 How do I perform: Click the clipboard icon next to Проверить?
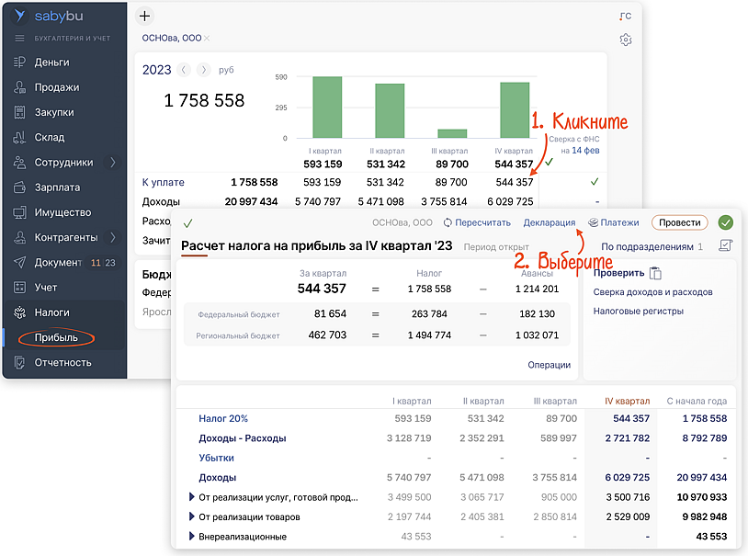(655, 273)
